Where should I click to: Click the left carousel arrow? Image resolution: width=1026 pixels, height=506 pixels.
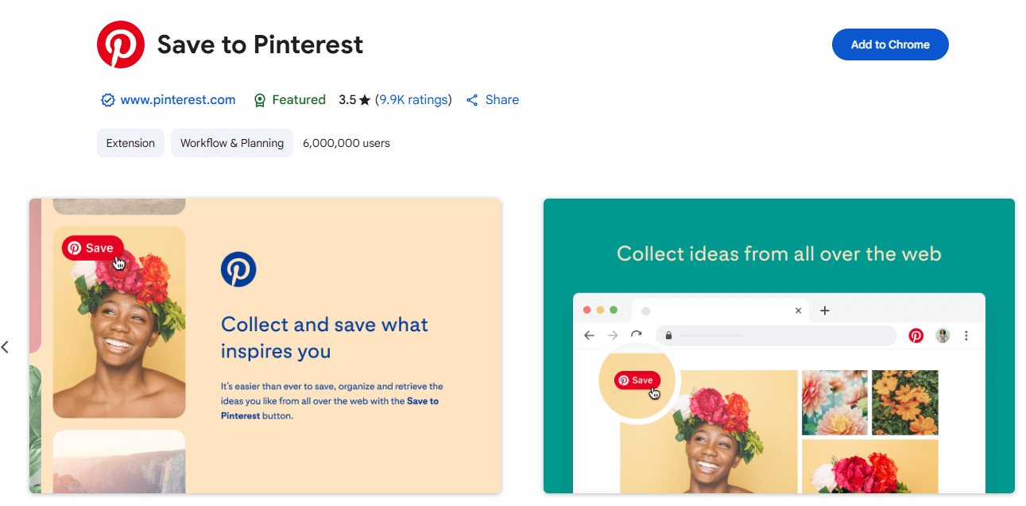click(6, 346)
